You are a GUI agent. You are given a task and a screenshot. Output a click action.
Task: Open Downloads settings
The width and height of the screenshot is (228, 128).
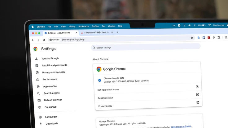point(52,123)
